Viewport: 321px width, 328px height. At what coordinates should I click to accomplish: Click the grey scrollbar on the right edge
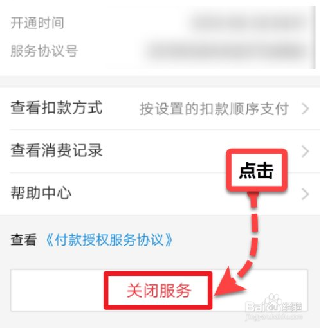pos(313,37)
